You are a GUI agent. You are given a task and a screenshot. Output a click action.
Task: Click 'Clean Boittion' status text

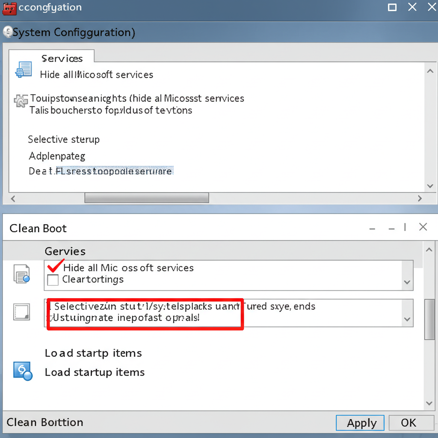(45, 422)
